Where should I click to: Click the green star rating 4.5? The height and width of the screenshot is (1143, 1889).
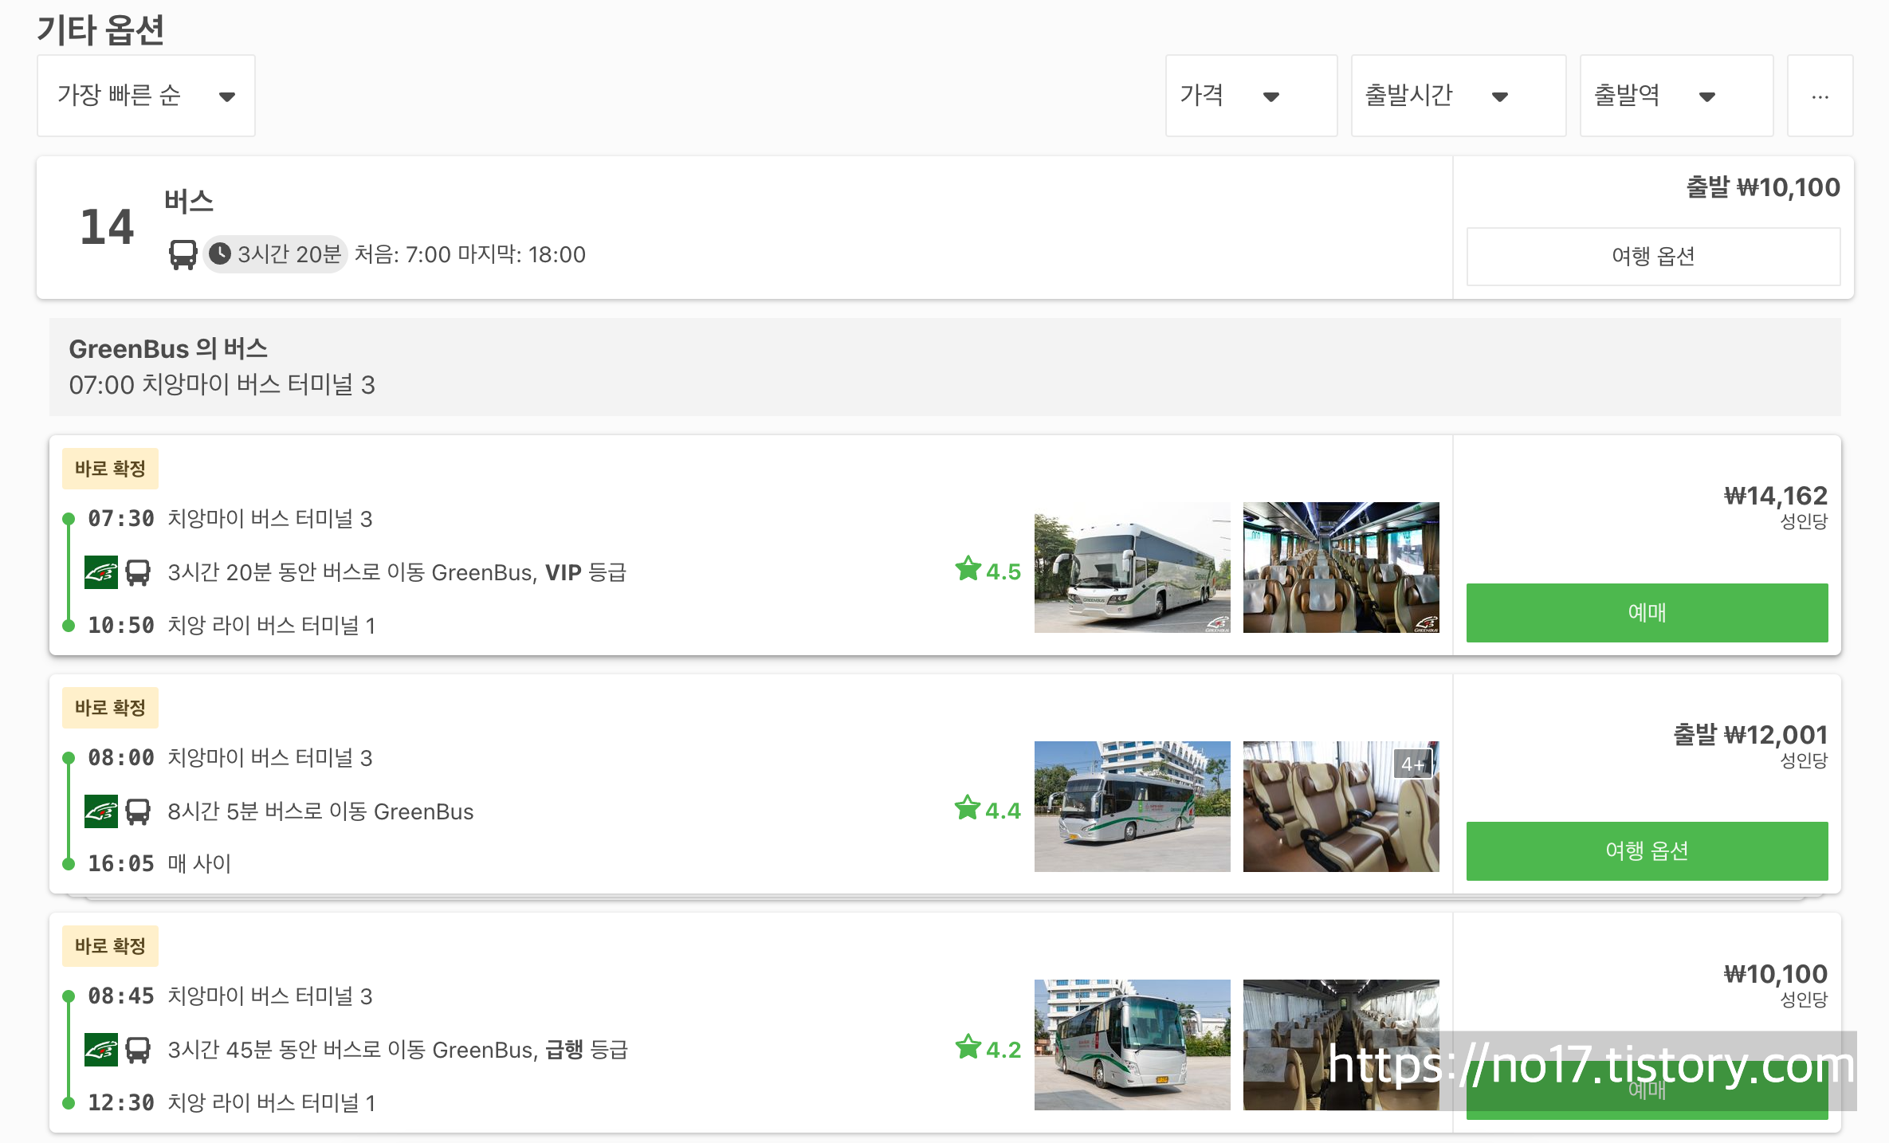988,571
